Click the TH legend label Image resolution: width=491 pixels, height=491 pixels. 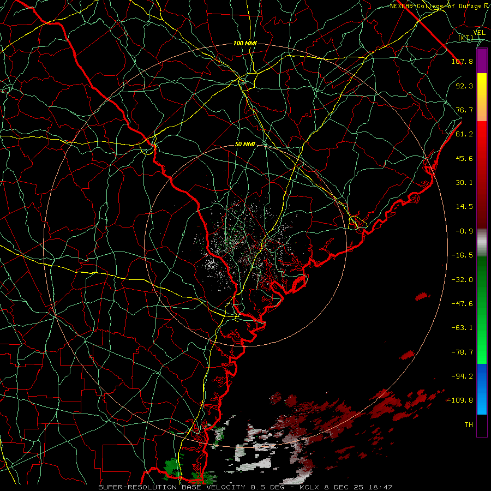coord(469,425)
